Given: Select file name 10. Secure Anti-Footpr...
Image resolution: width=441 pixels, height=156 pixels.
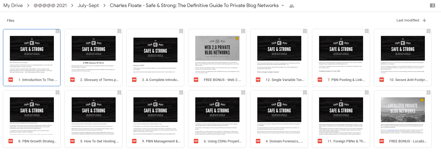Looking at the screenshot, I should (408, 80).
